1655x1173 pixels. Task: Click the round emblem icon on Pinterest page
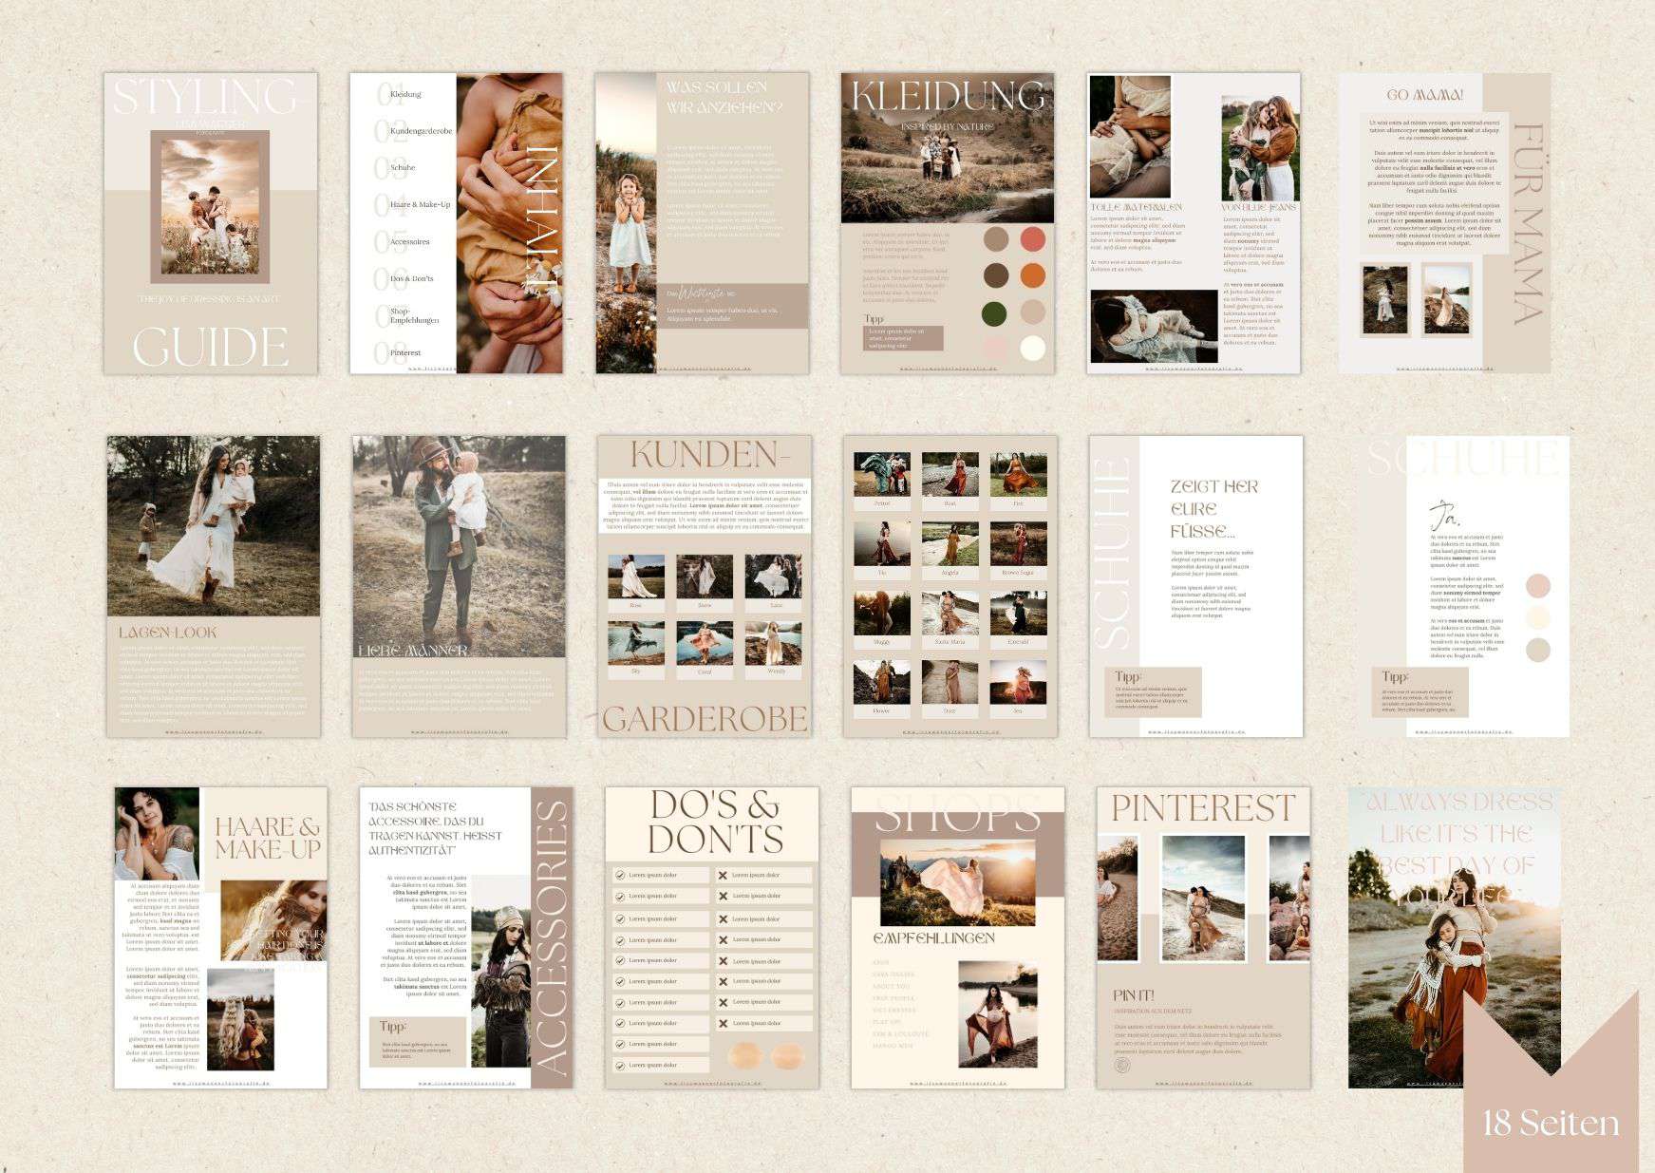pyautogui.click(x=1122, y=1066)
